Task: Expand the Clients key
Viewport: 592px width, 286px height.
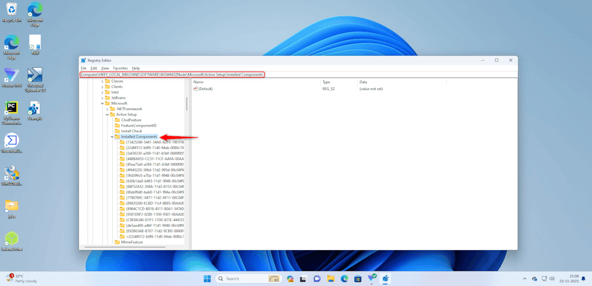Action: pos(102,87)
